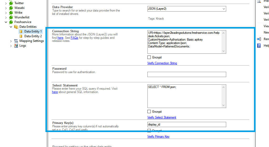
Task: Click select statement scrollbar up arrow
Action: tap(223, 87)
